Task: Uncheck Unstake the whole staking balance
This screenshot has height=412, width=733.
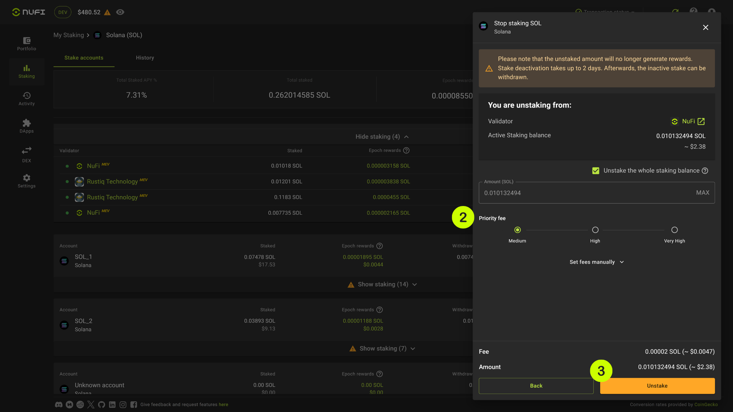Action: click(x=596, y=171)
